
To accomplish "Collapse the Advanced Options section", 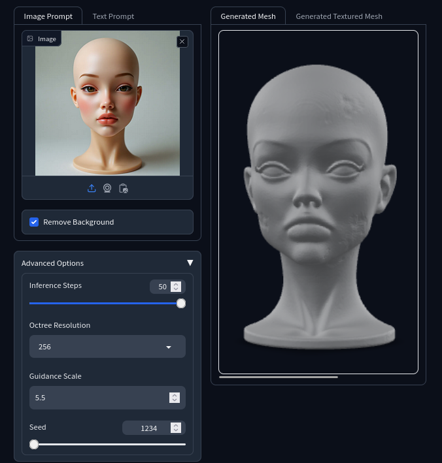I will [190, 263].
